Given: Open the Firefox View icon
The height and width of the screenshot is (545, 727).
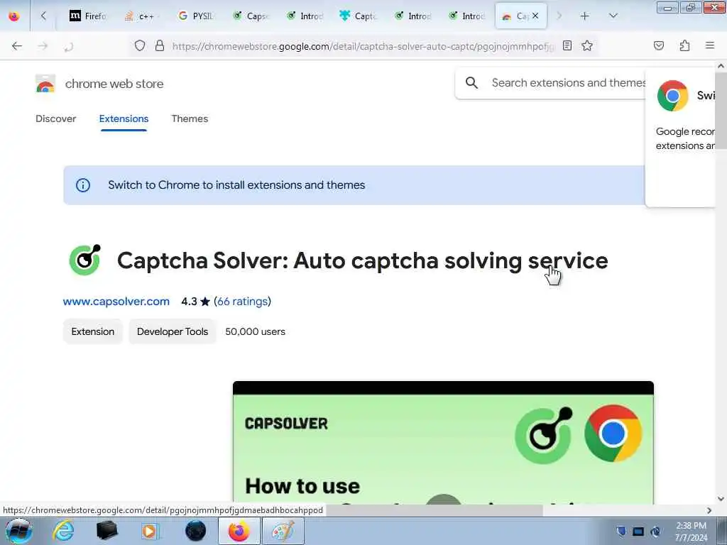Looking at the screenshot, I should coord(14,16).
